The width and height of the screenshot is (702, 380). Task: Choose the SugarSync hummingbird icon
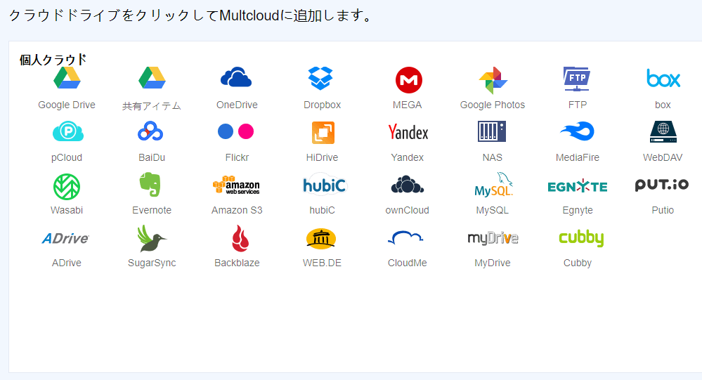click(x=152, y=239)
